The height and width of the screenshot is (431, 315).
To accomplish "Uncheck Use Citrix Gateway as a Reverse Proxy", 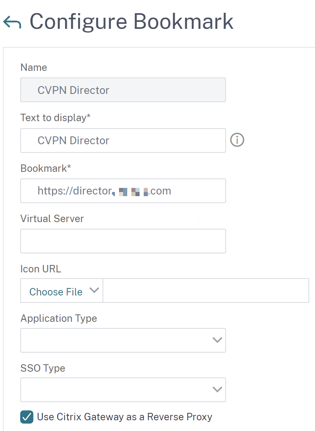I will pos(27,417).
